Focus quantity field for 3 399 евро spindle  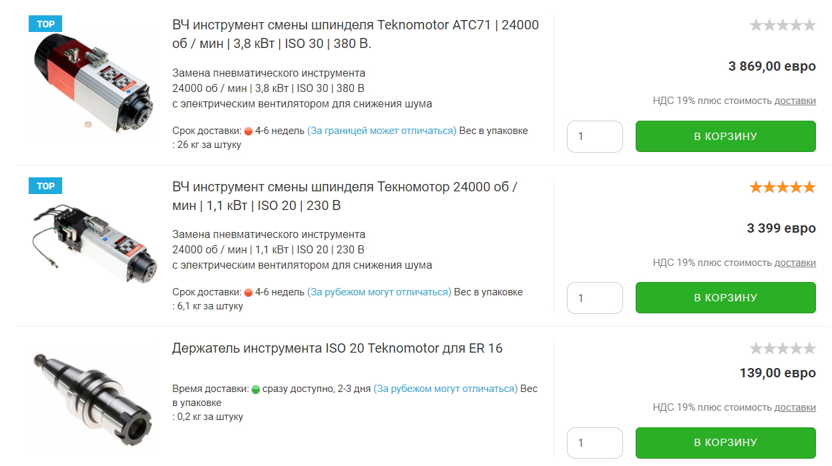coord(594,298)
